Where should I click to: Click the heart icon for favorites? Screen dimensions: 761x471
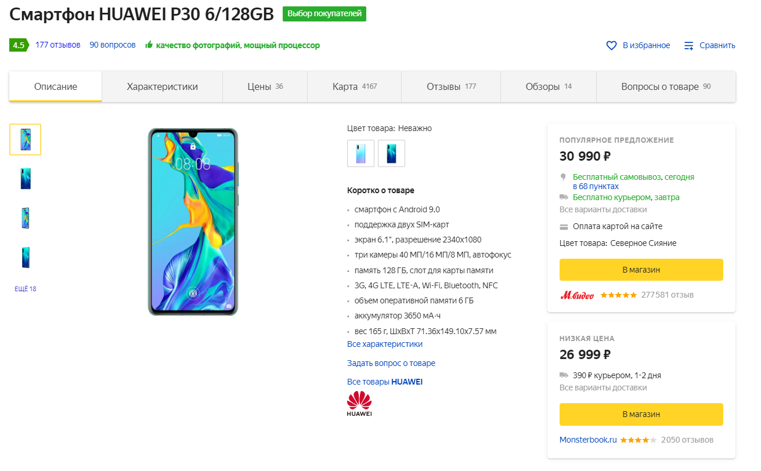pos(611,45)
